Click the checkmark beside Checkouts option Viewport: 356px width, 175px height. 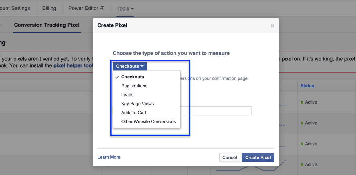point(117,77)
